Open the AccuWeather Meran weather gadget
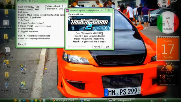Screen dimensions: 181x102 [168, 75]
